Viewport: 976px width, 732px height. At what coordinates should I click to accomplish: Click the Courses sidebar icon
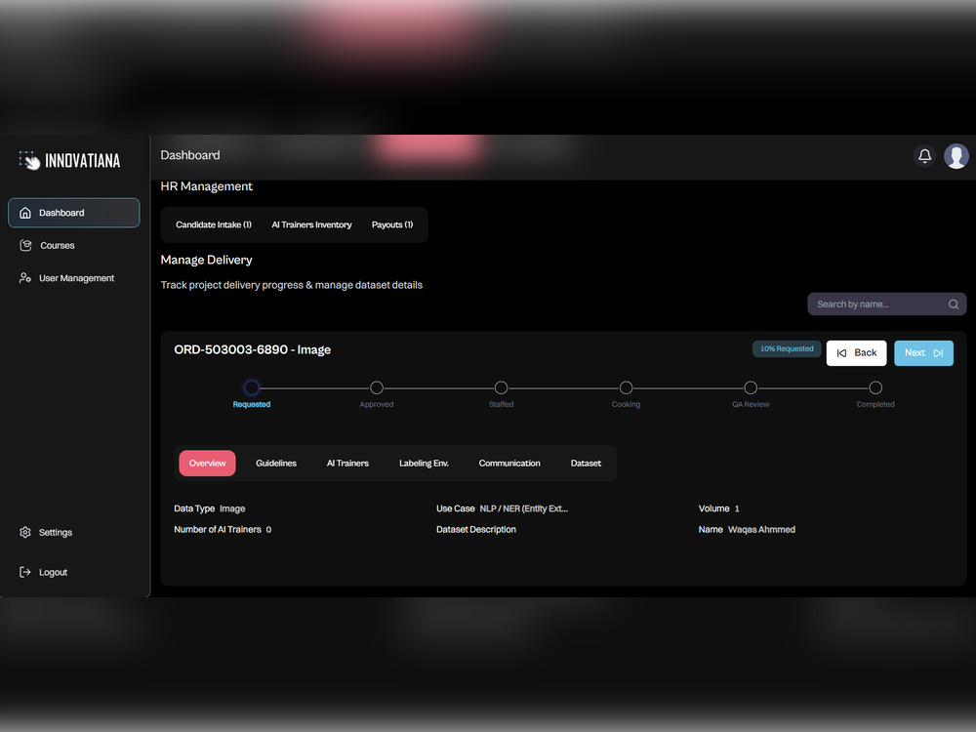pyautogui.click(x=25, y=245)
